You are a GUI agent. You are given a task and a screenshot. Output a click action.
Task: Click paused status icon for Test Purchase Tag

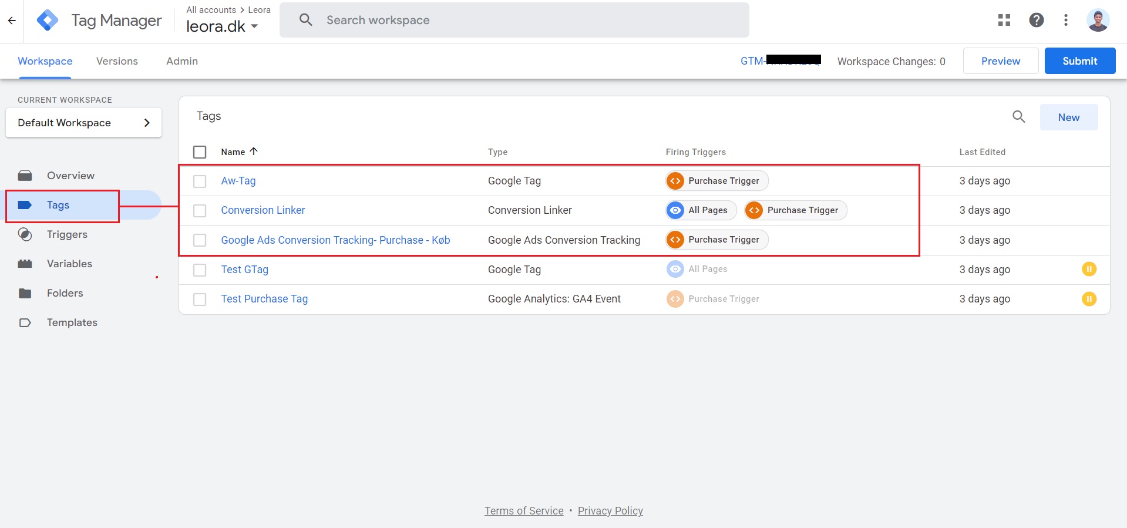point(1089,299)
